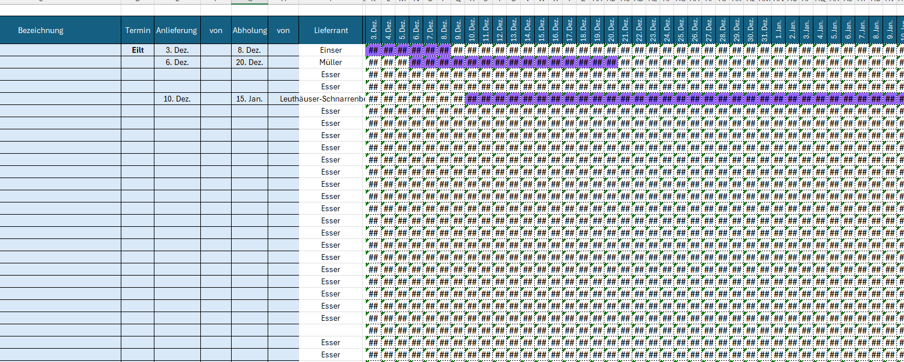Image resolution: width=904 pixels, height=362 pixels.
Task: Click the 5. Jan. date column header
Action: [834, 30]
